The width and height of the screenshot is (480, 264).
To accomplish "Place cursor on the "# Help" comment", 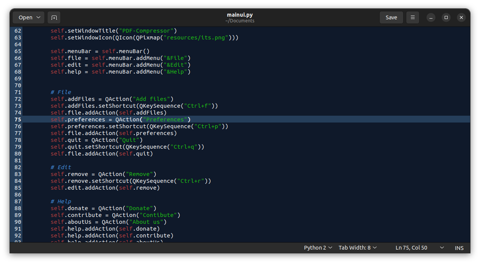I will tap(61, 201).
